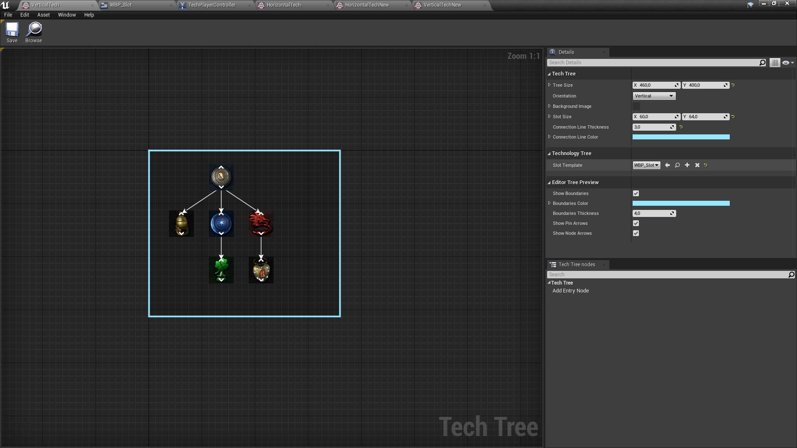Reset Connection Line Thickness to default
Viewport: 797px width, 448px height.
(681, 127)
